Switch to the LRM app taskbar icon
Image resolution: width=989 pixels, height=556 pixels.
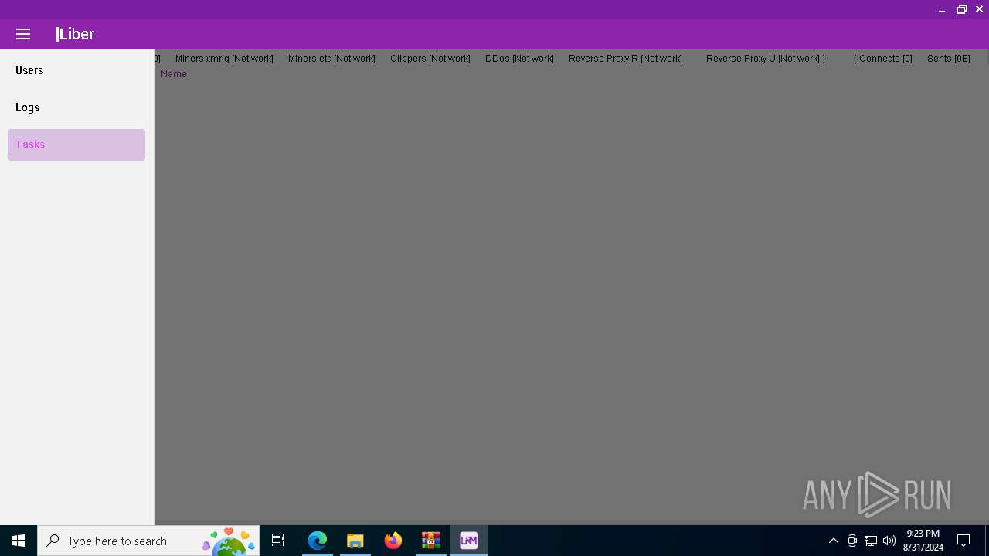[x=469, y=541]
